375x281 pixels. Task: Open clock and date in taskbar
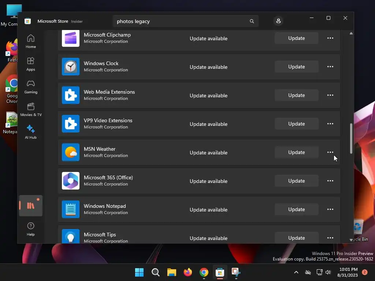tap(349, 272)
